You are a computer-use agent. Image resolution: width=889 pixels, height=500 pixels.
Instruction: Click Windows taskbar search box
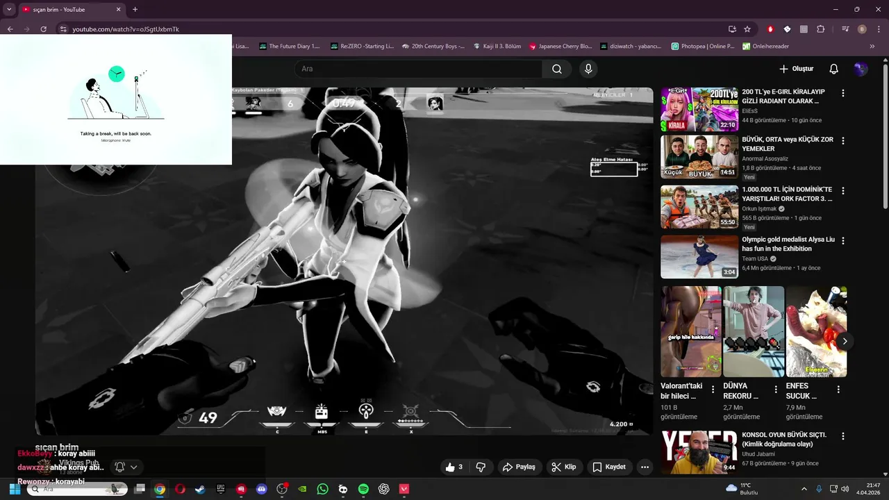click(77, 489)
